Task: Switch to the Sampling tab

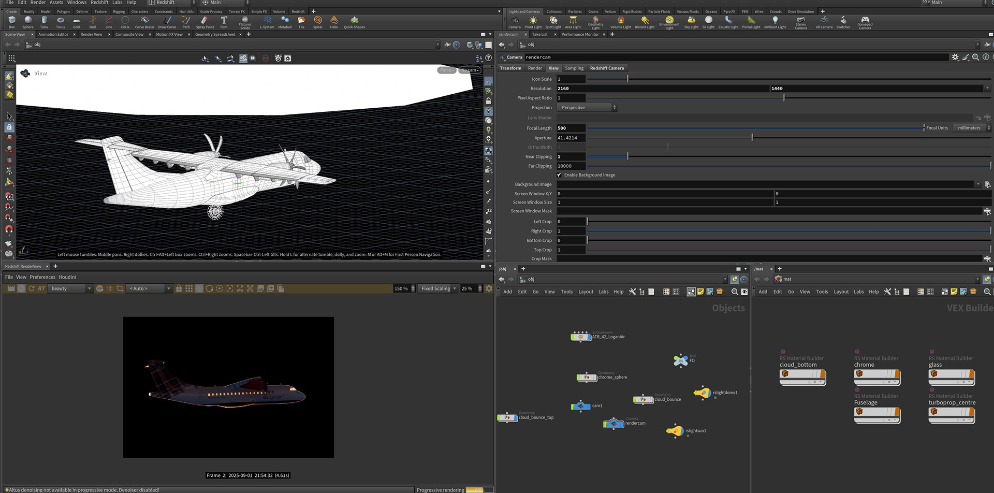Action: [574, 68]
